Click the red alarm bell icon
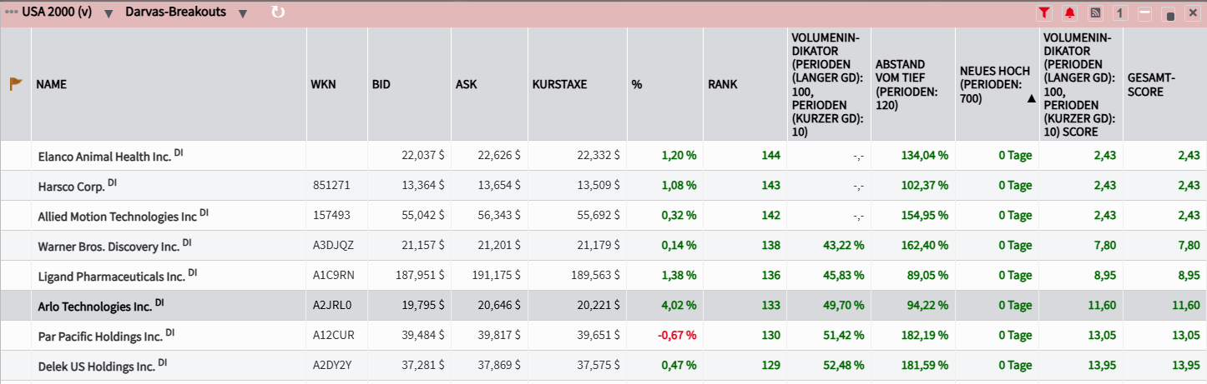This screenshot has height=384, width=1207. point(1069,13)
